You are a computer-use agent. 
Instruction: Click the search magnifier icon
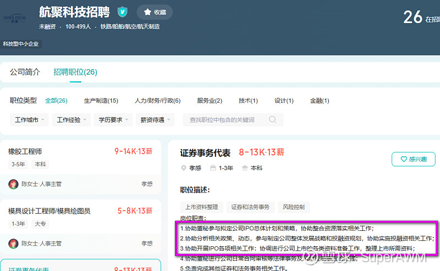[x=273, y=120]
